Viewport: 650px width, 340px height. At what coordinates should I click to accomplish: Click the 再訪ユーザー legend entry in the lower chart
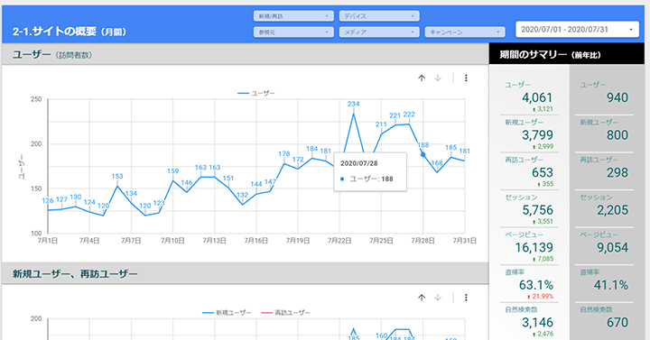click(285, 312)
